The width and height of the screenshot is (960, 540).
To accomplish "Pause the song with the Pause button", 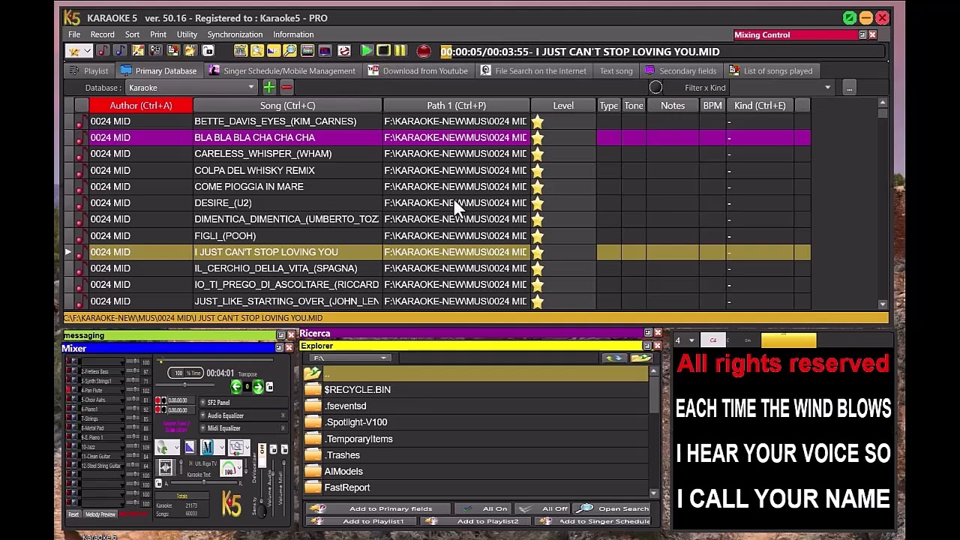I will (x=400, y=51).
